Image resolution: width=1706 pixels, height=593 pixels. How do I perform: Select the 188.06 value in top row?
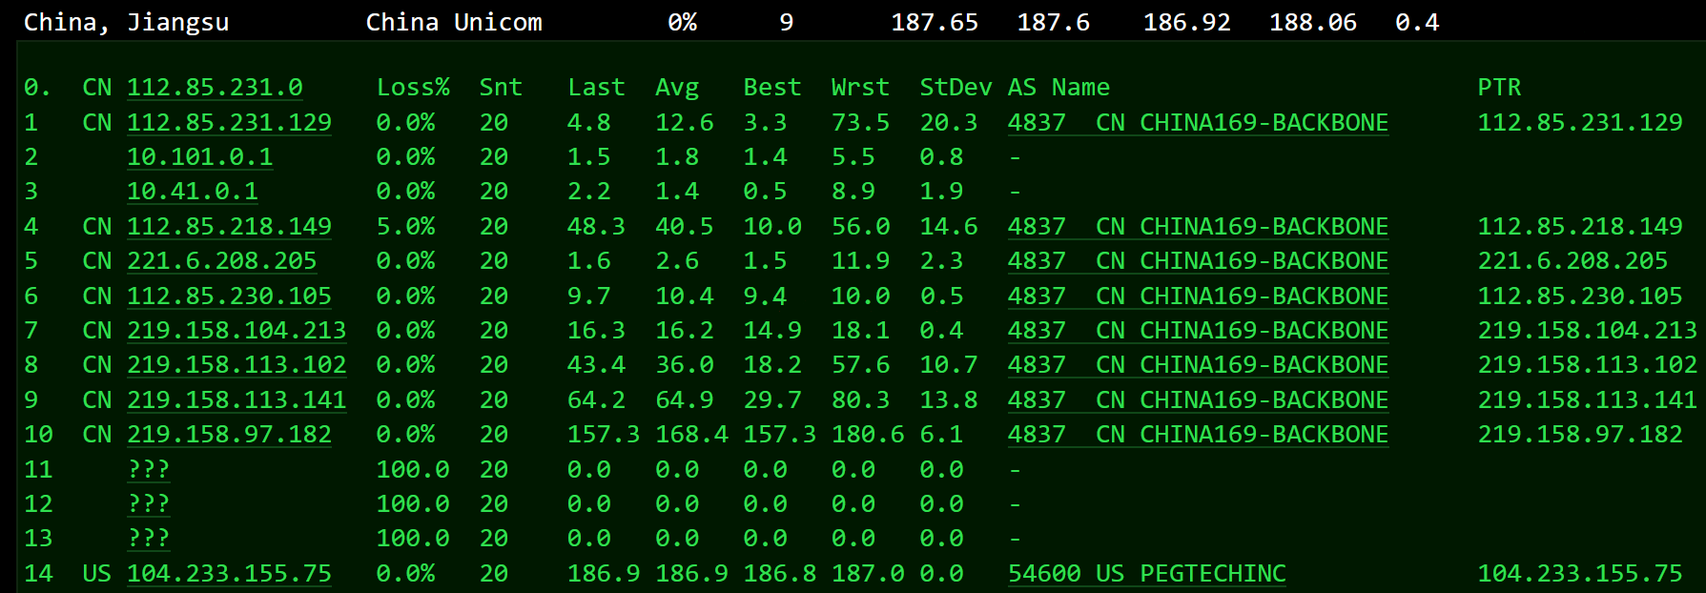click(1313, 23)
